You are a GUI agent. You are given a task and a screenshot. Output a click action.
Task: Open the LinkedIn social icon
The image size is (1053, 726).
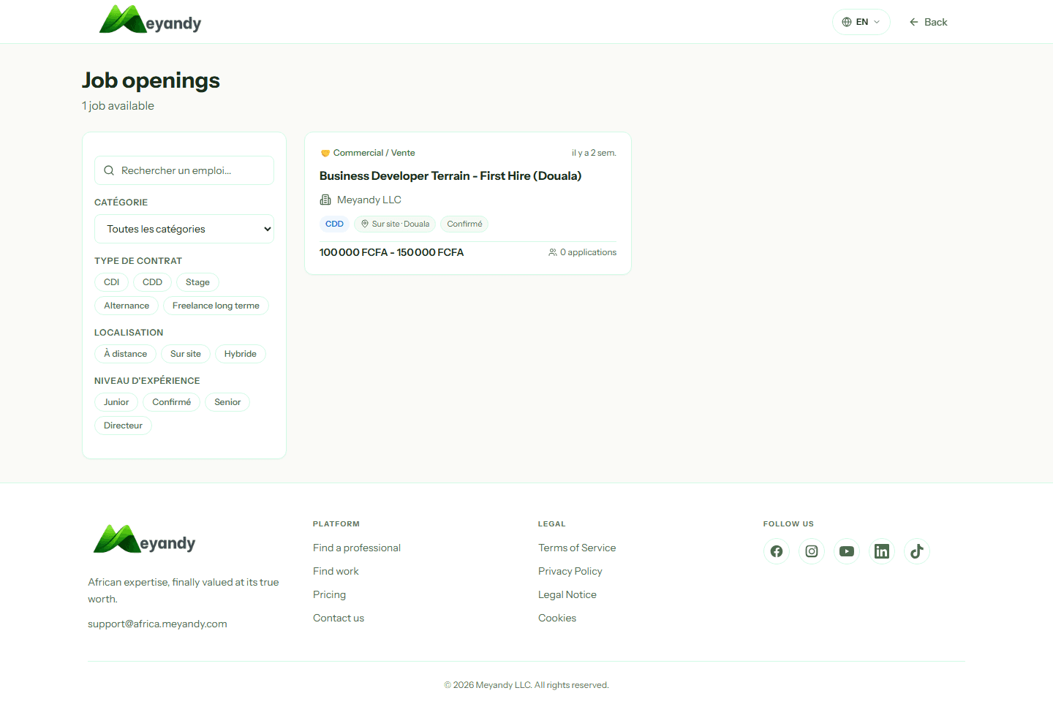click(x=881, y=551)
